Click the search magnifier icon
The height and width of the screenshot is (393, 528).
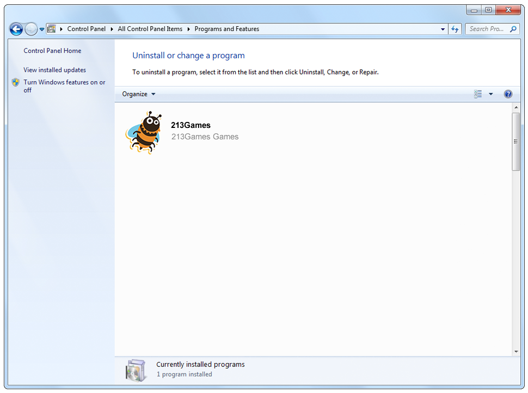[x=513, y=29]
